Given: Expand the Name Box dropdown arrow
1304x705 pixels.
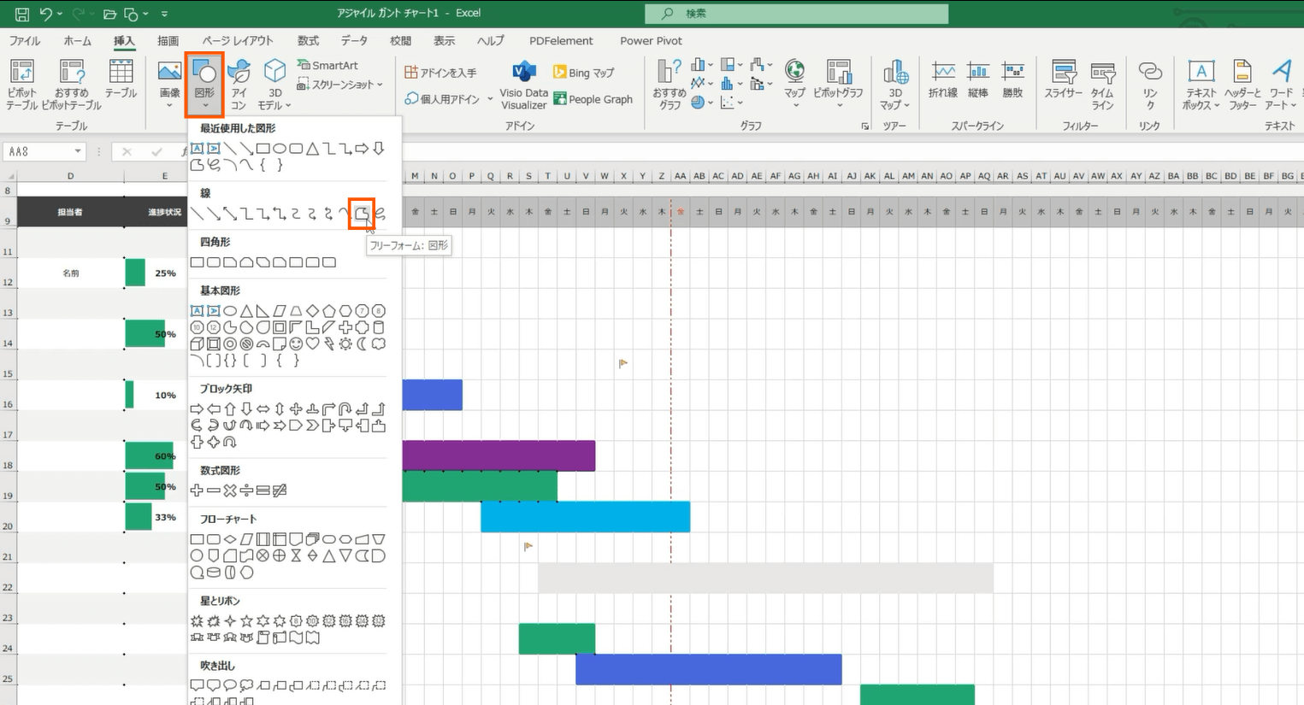Looking at the screenshot, I should [x=78, y=151].
